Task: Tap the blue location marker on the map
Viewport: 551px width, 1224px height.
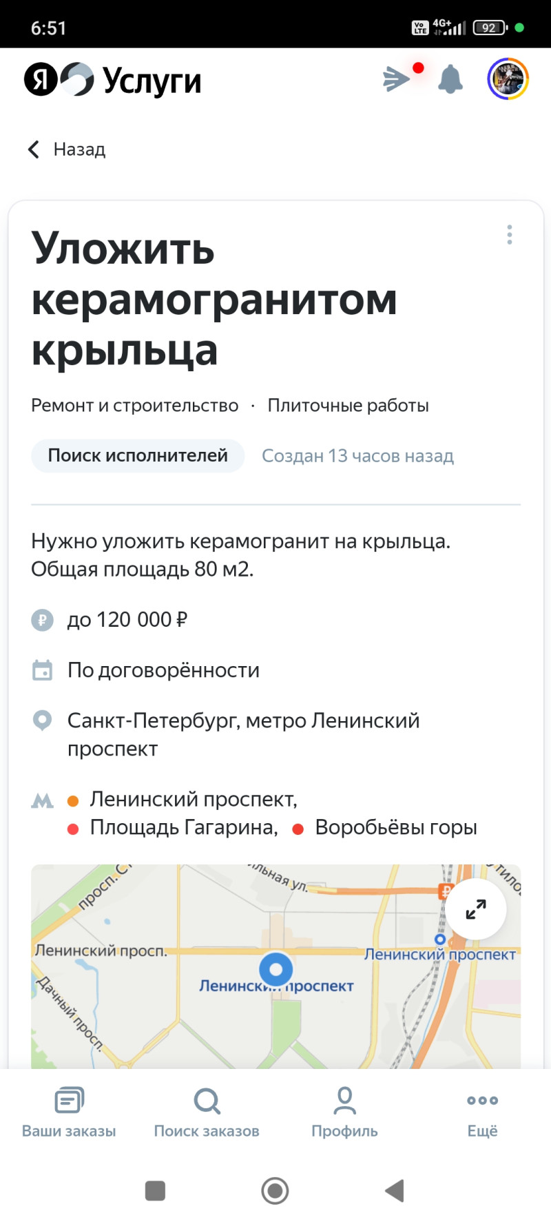Action: coord(276,970)
